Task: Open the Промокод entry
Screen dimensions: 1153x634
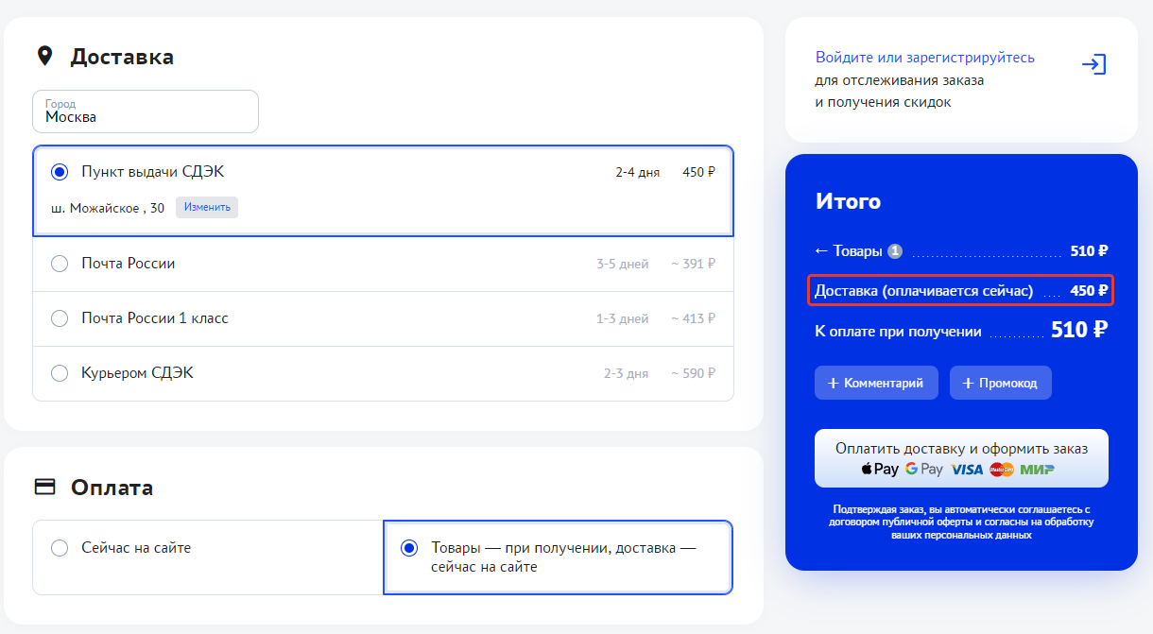Action: (1000, 383)
